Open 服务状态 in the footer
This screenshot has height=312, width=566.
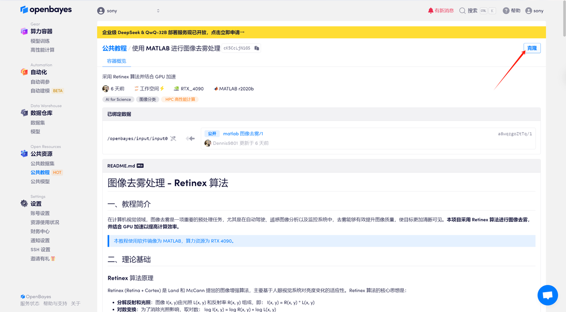(30, 304)
